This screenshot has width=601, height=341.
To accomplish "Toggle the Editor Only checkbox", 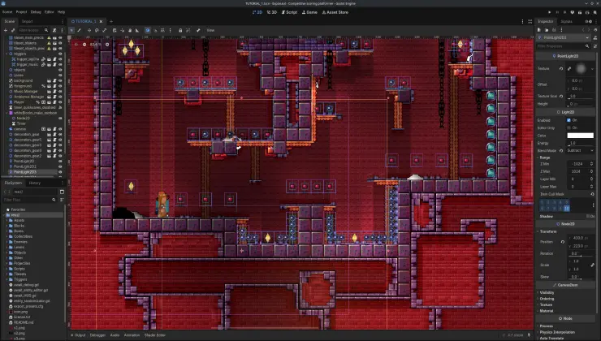I will coord(569,127).
